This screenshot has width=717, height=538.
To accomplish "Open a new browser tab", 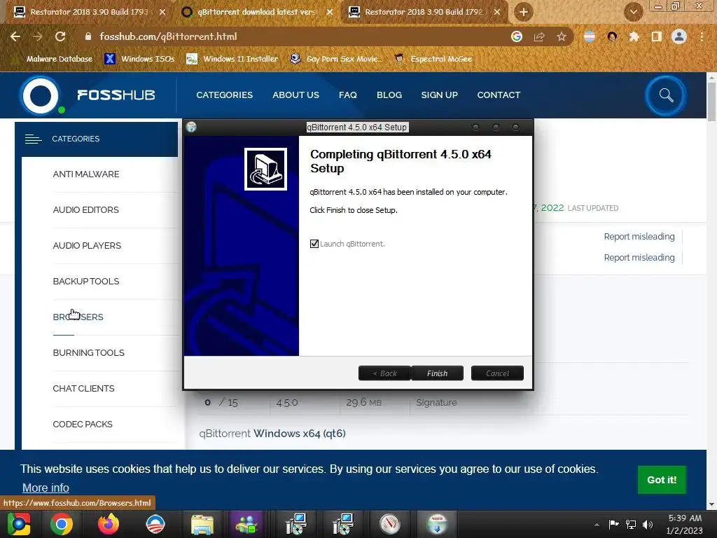I will [524, 12].
